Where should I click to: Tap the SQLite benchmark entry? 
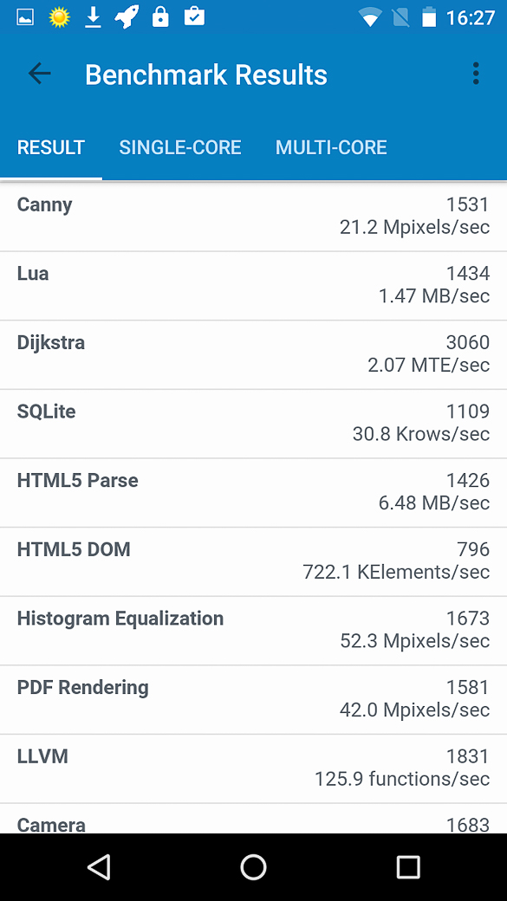coord(253,424)
